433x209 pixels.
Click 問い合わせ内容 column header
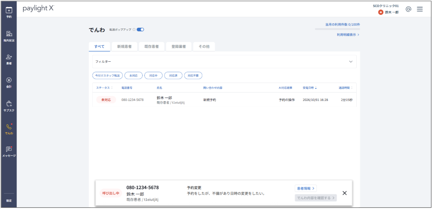coord(213,88)
